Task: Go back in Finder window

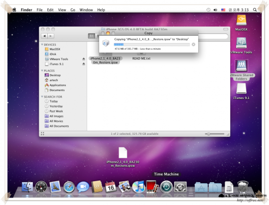Action: click(44, 36)
